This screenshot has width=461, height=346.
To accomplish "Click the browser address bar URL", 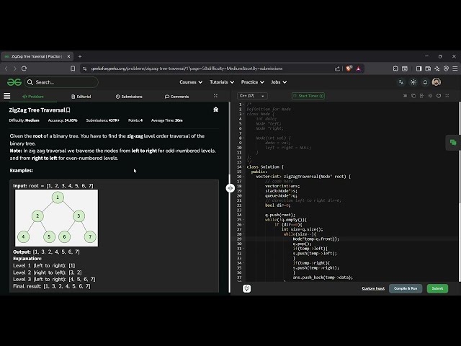I will click(x=187, y=68).
